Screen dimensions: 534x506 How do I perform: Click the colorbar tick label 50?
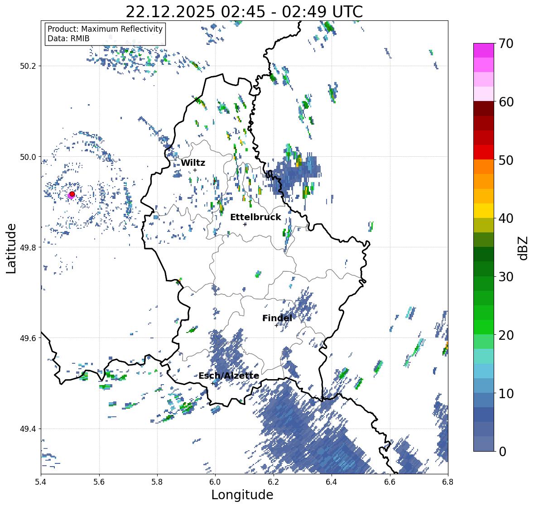(506, 160)
